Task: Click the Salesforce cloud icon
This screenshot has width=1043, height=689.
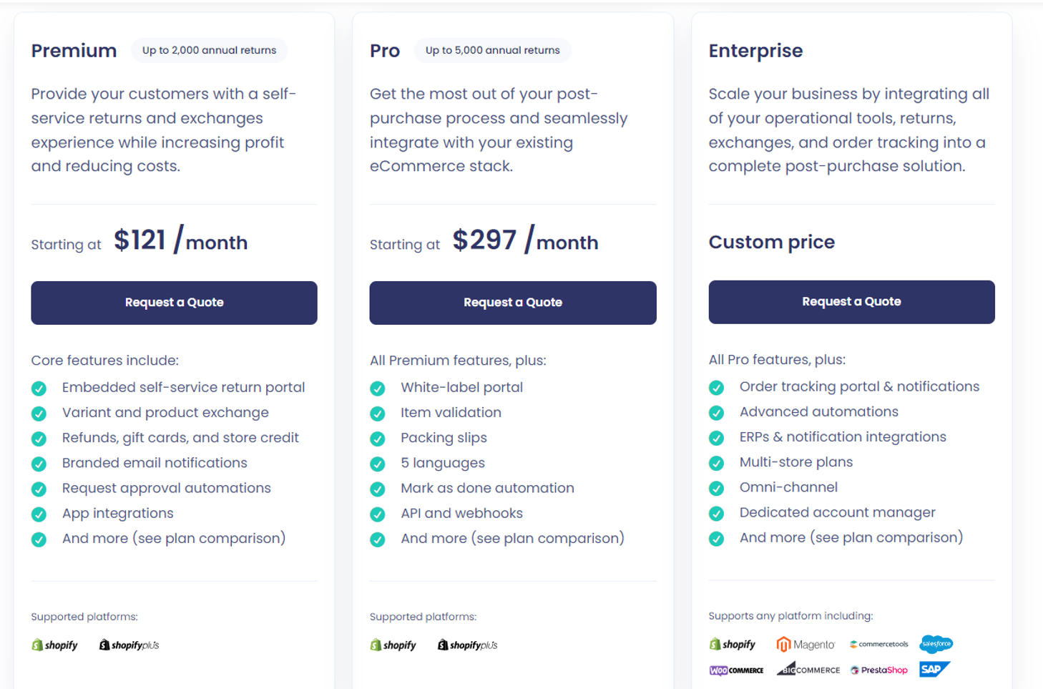Action: 937,643
